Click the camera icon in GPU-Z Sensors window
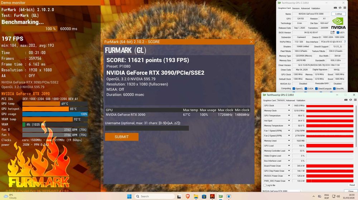 (x=346, y=100)
